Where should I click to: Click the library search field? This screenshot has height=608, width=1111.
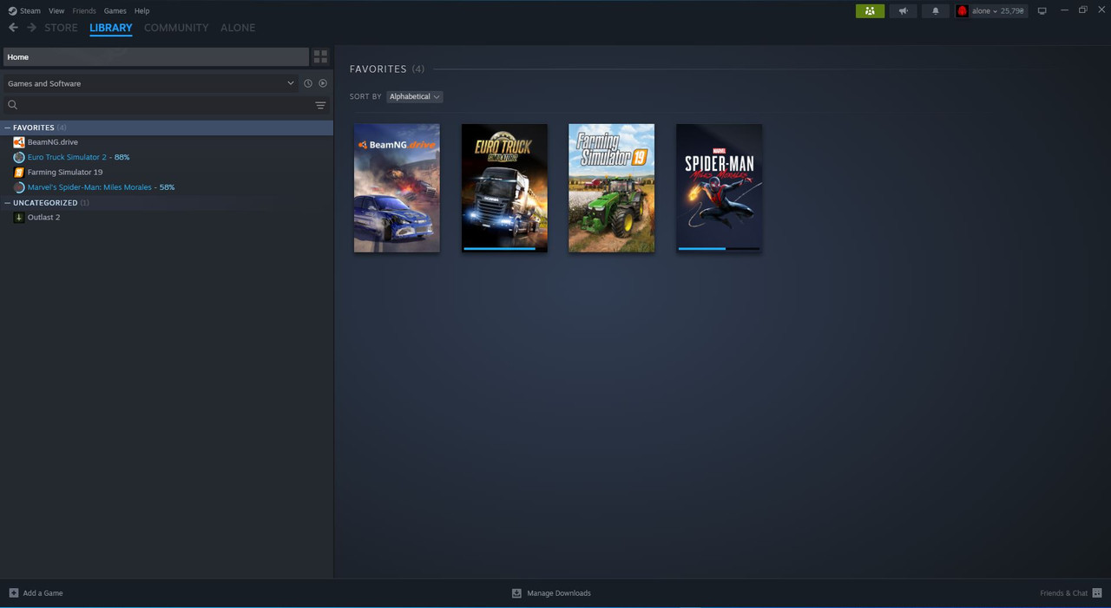156,105
